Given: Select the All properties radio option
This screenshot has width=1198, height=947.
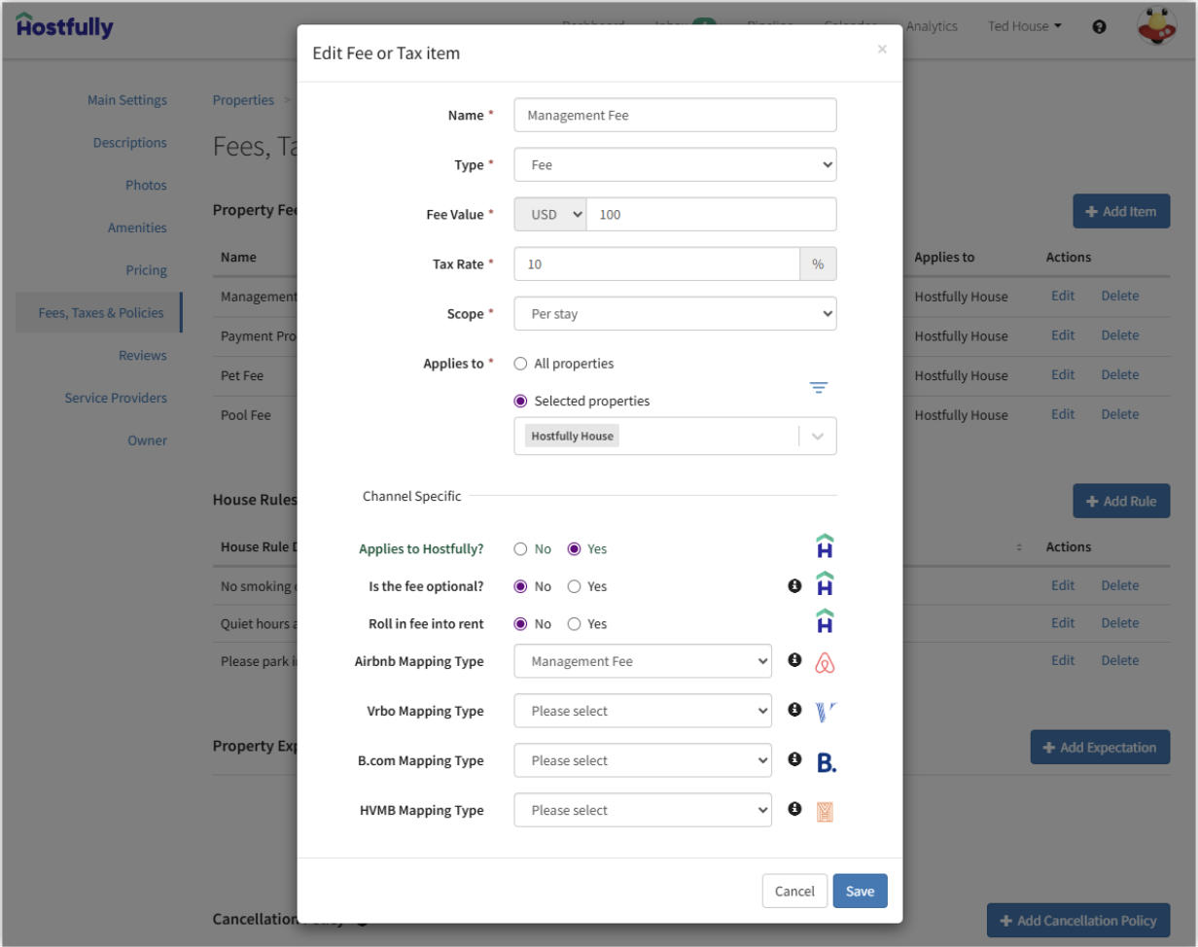Looking at the screenshot, I should click(520, 364).
